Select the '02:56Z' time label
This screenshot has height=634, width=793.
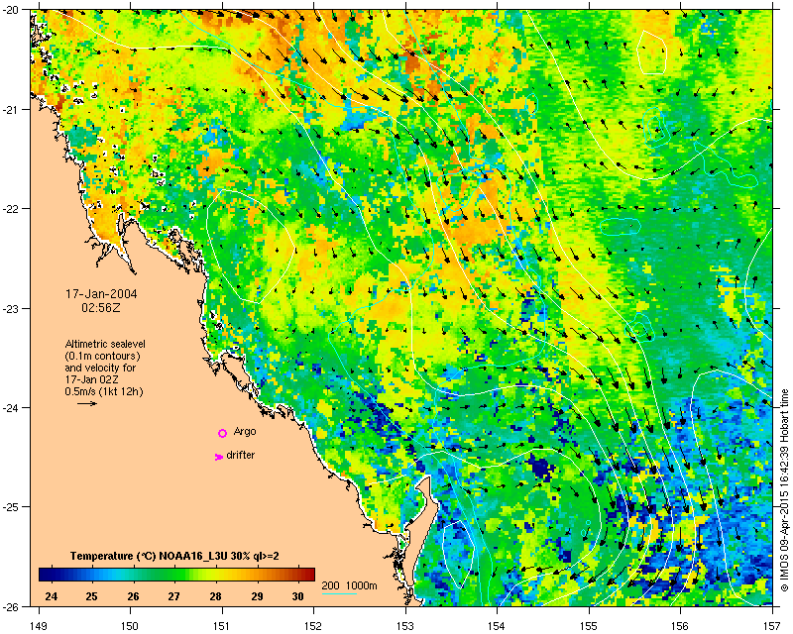tap(101, 307)
